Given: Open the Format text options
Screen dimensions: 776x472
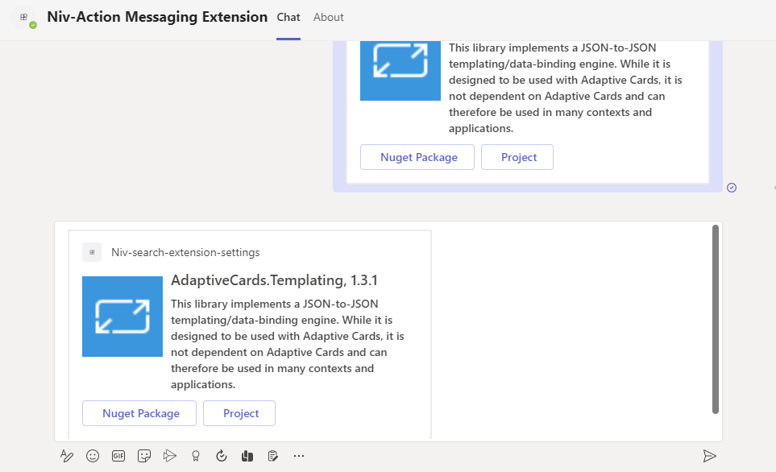Looking at the screenshot, I should pos(67,456).
